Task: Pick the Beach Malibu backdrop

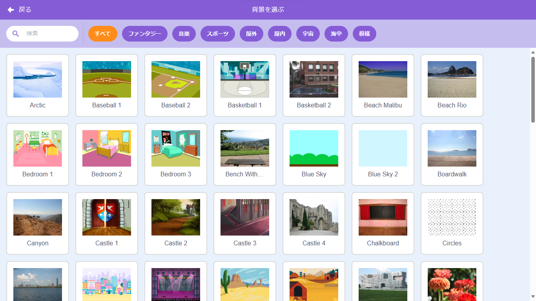Action: tap(383, 85)
